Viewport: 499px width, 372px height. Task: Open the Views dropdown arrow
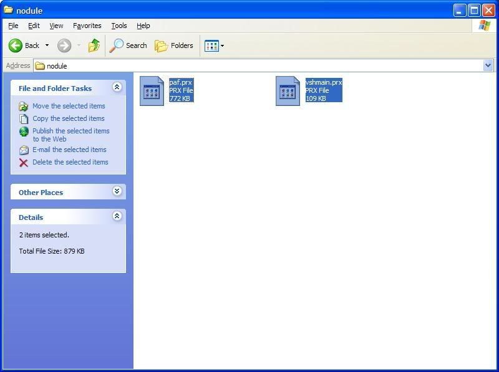pyautogui.click(x=222, y=45)
